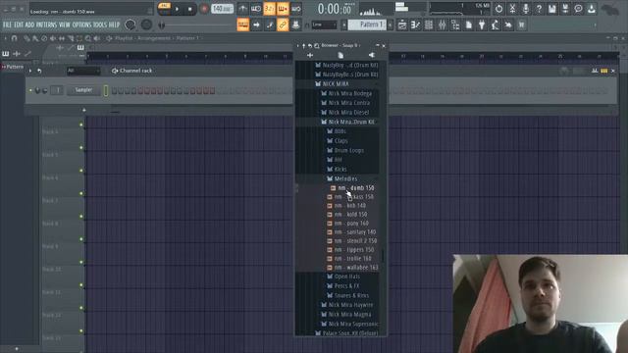
Task: Click the song position slider
Action: (198, 25)
